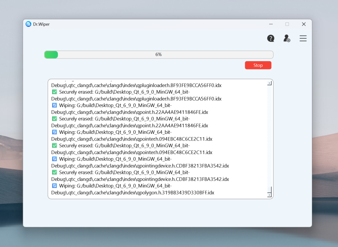Click the blue Wiping icon beside qpoint.h entry
Viewport: 338px width, 247px height.
(x=54, y=105)
